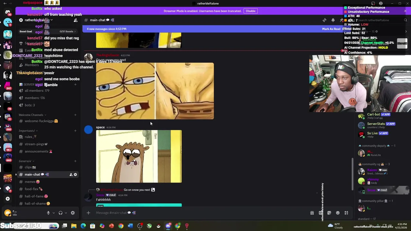This screenshot has width=411, height=231.
Task: Select the welcome channel
Action: click(x=48, y=121)
